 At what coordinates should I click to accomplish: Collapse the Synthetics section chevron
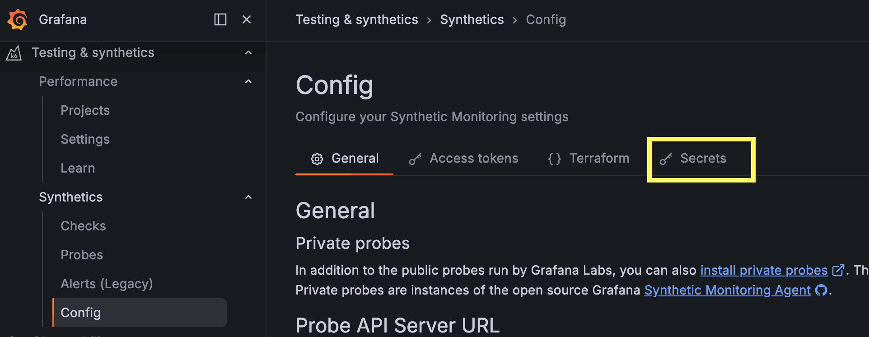pos(248,197)
